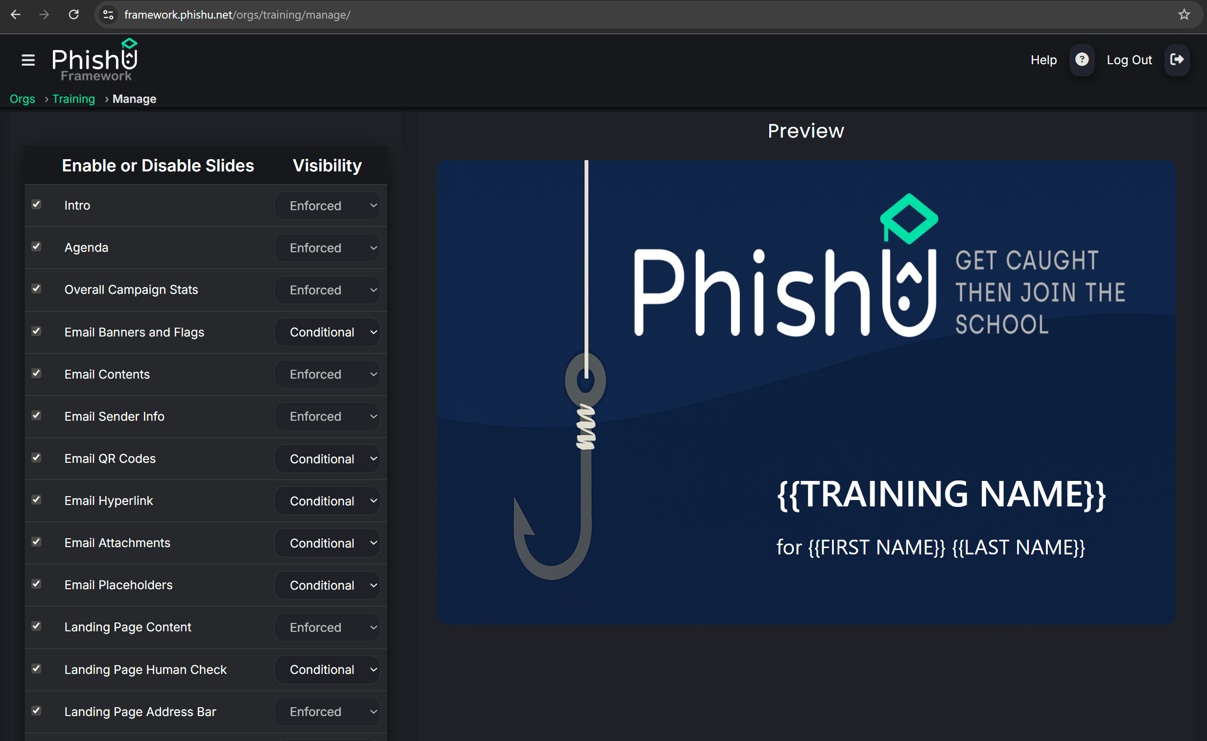Change Email Banners and Flags visibility dropdown
This screenshot has height=741, width=1207.
[327, 332]
